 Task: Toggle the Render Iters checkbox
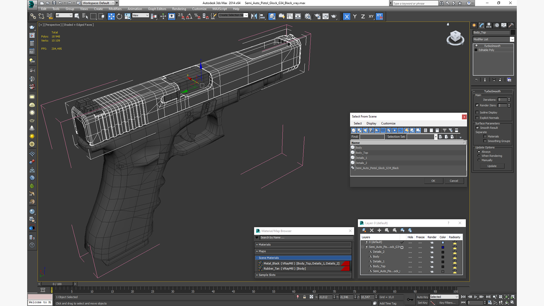click(477, 105)
